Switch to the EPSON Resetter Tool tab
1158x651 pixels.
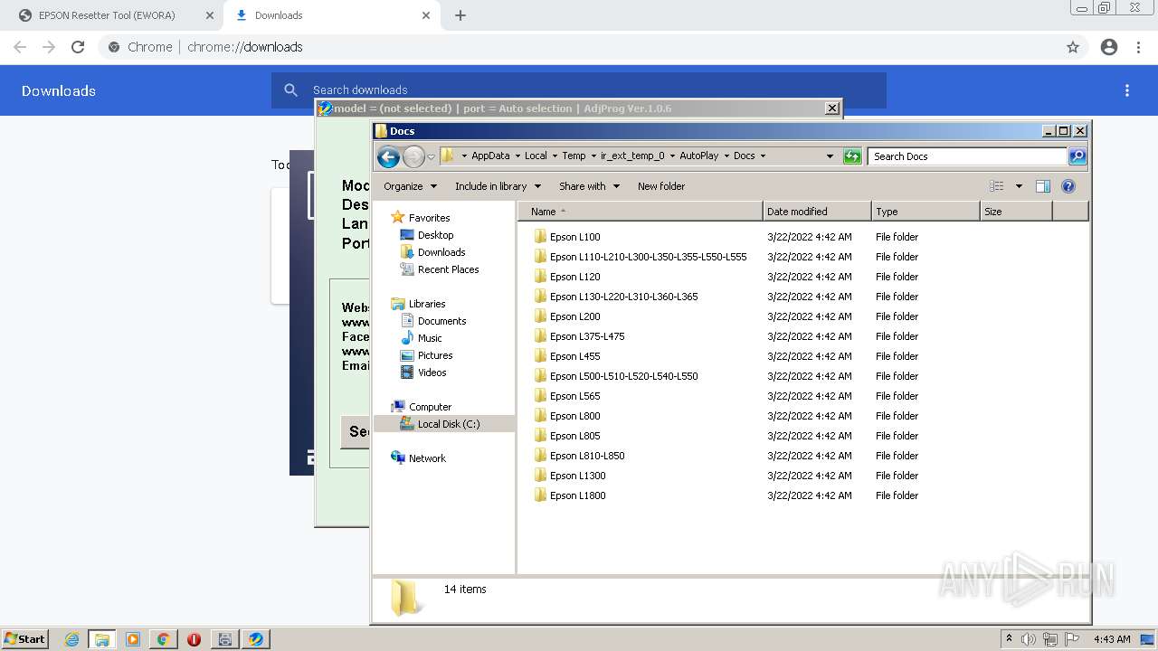pyautogui.click(x=110, y=15)
